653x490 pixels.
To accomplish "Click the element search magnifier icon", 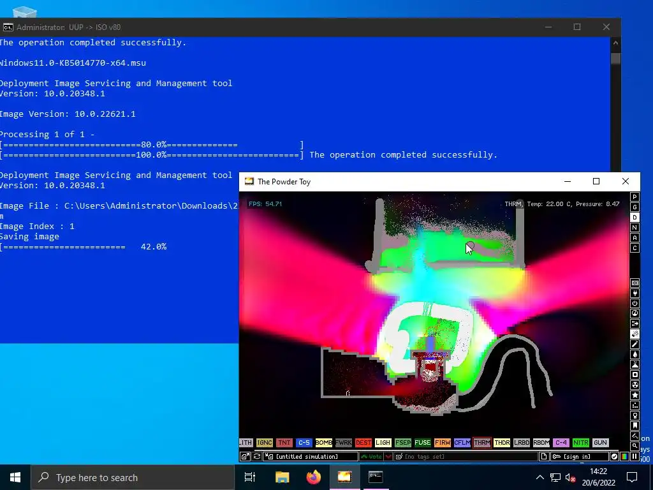I will [x=635, y=446].
